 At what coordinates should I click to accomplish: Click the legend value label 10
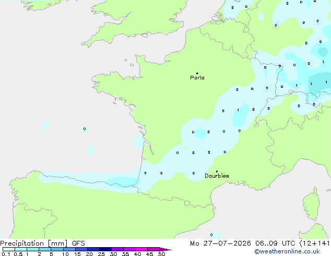point(65,254)
